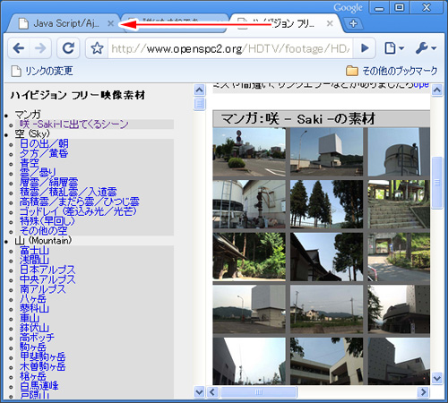Click left frame scroll-up arrow
This screenshot has height=403, width=448.
pos(199,90)
